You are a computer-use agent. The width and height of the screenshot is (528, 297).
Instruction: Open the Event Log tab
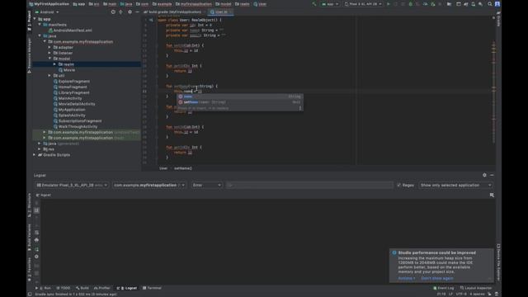point(444,288)
